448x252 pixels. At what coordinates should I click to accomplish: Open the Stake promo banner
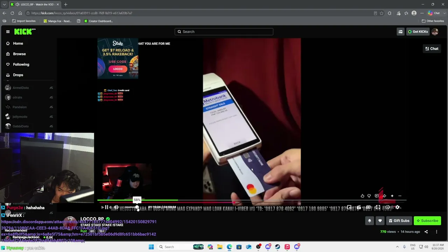pyautogui.click(x=118, y=58)
